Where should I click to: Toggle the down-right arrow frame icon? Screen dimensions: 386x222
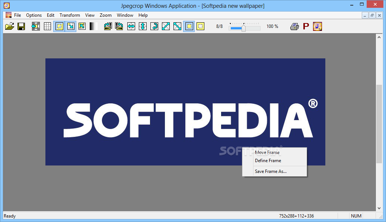point(71,26)
